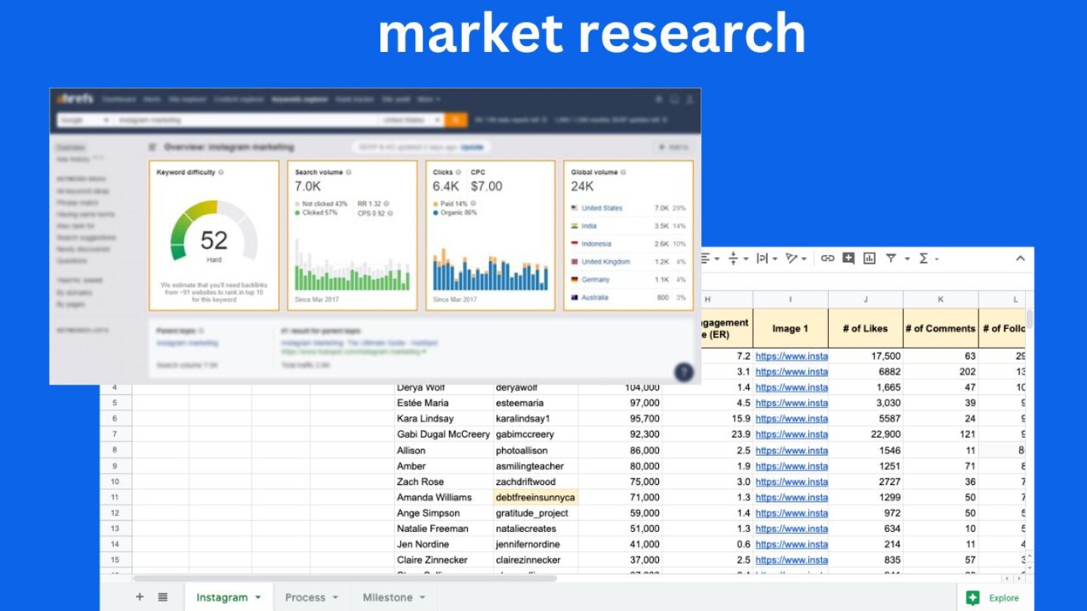Click the Indonesia country link

tap(596, 244)
